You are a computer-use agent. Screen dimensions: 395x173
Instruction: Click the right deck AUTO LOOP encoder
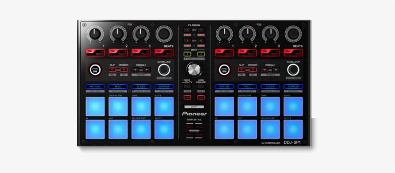coord(293,69)
